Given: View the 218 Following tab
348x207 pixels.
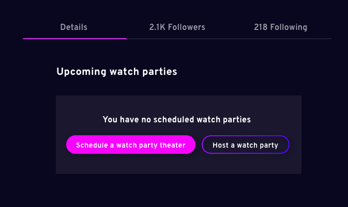Looking at the screenshot, I should click(x=281, y=27).
